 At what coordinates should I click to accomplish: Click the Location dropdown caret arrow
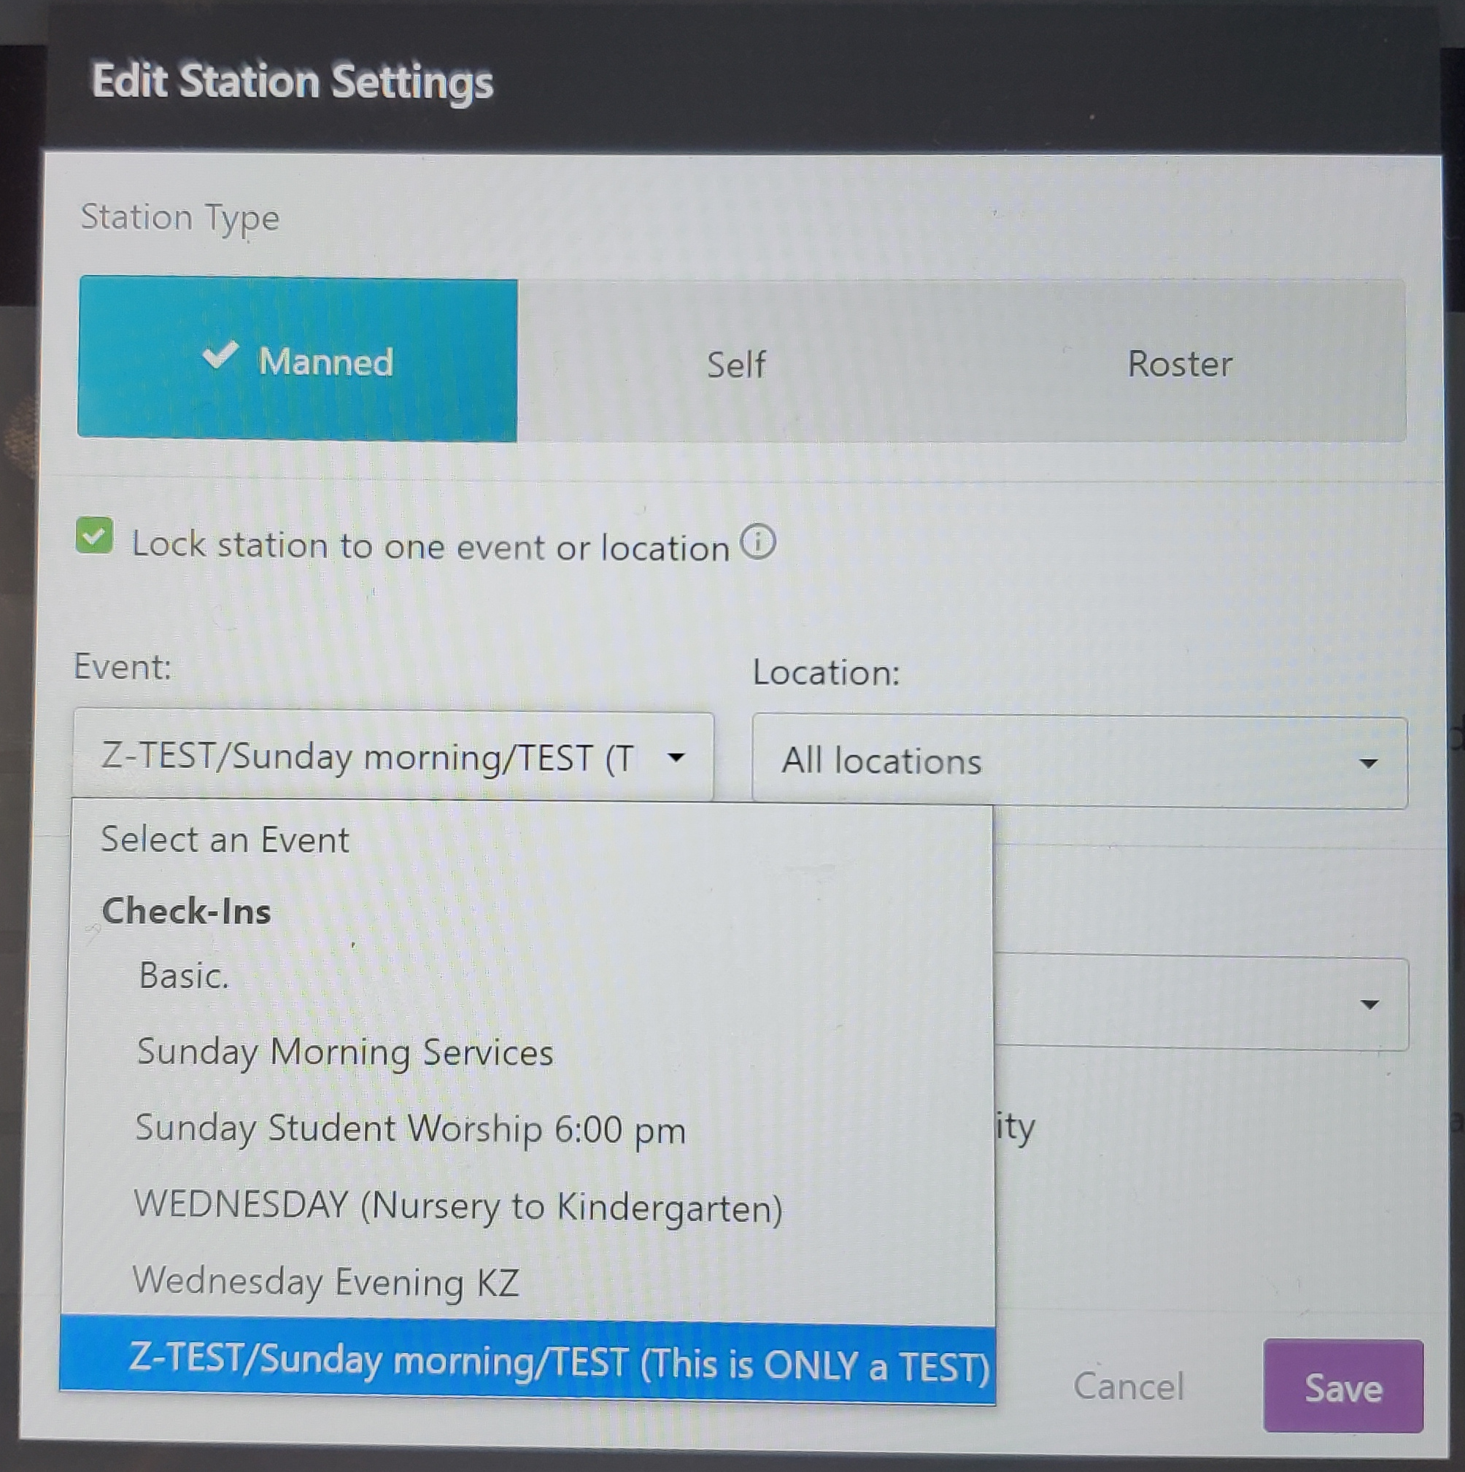pyautogui.click(x=1368, y=763)
